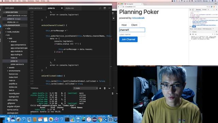
Task: Clear console icon in DevTools drawer
Action: [x=190, y=34]
